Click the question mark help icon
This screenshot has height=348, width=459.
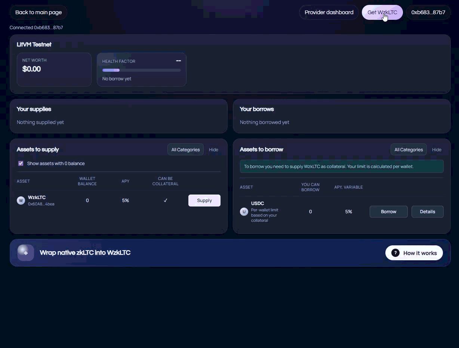click(x=395, y=253)
